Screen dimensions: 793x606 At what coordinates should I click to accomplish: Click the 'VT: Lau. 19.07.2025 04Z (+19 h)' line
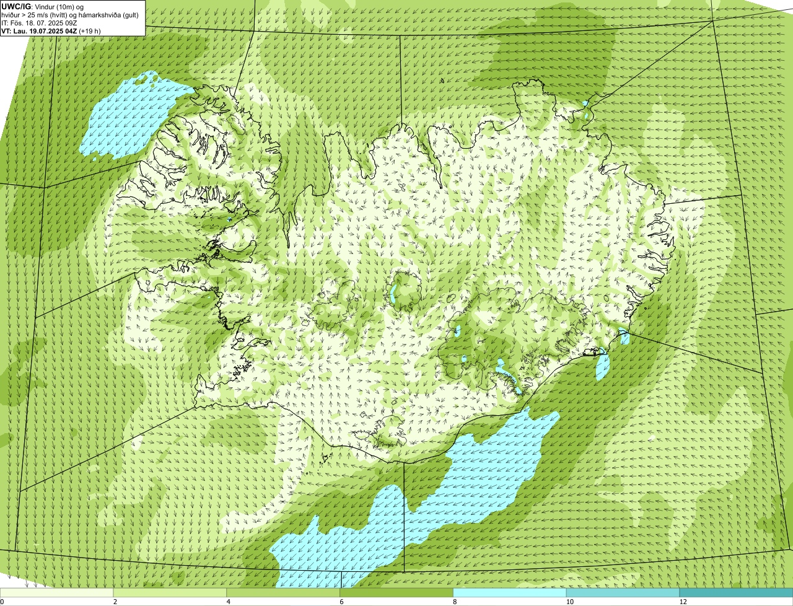(x=51, y=30)
